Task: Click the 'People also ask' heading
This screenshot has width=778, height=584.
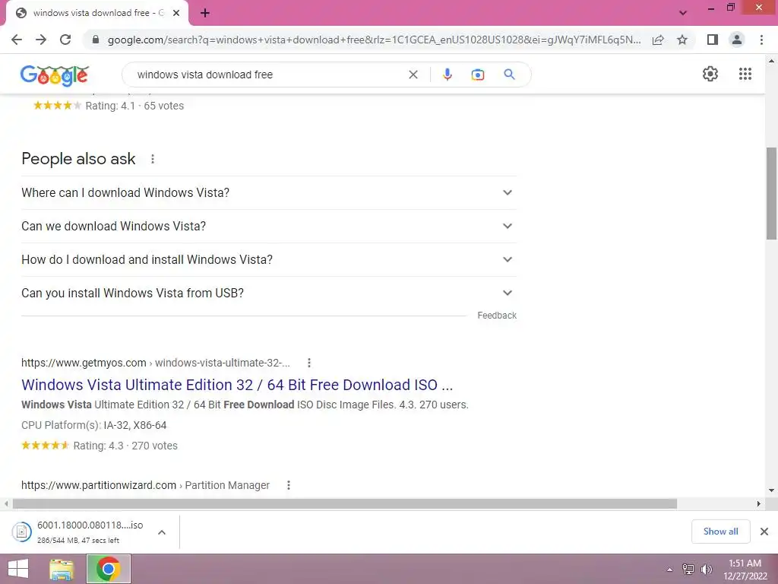Action: (x=78, y=159)
